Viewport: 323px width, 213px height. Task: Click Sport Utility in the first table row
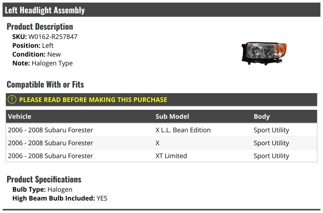coord(271,130)
